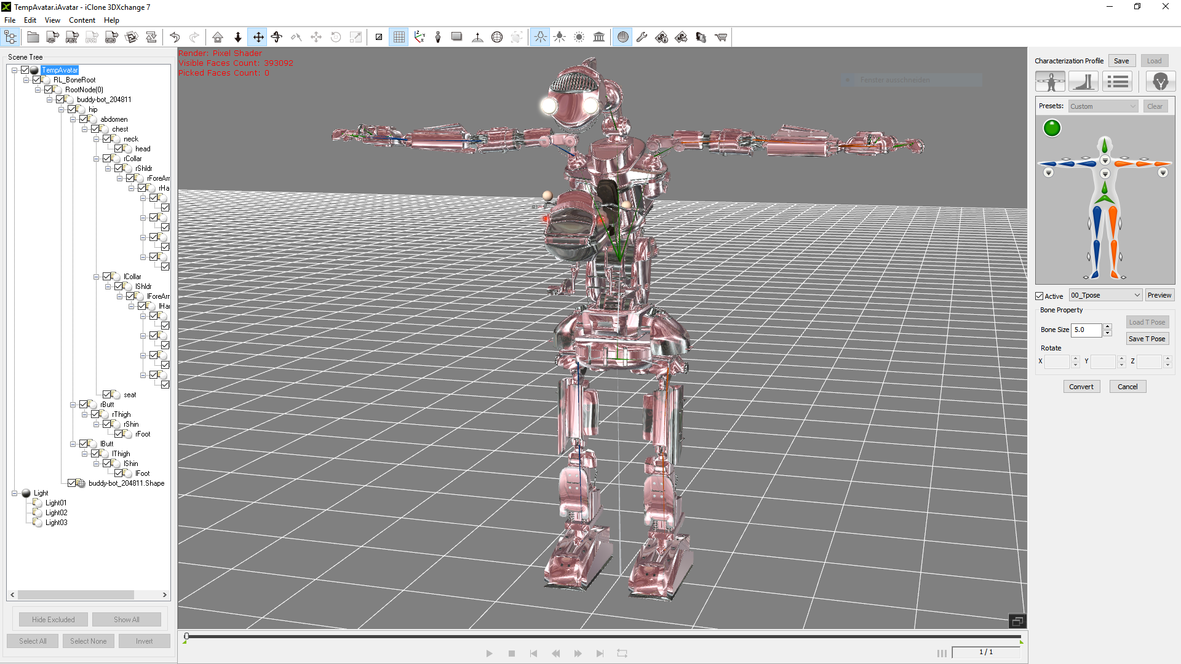Select the foot contact view icon
This screenshot has width=1181, height=664.
click(1084, 81)
